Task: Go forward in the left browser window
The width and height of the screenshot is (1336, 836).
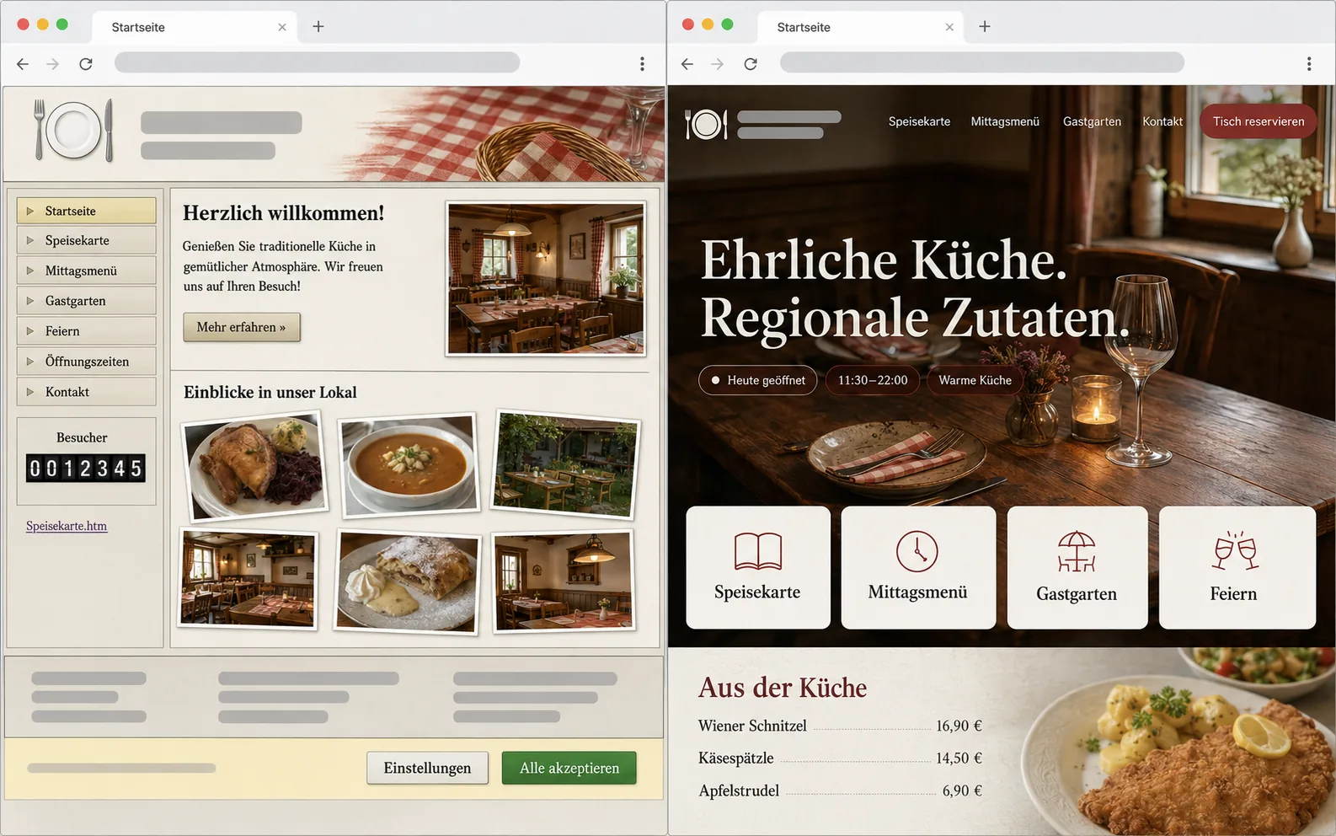Action: [x=53, y=64]
